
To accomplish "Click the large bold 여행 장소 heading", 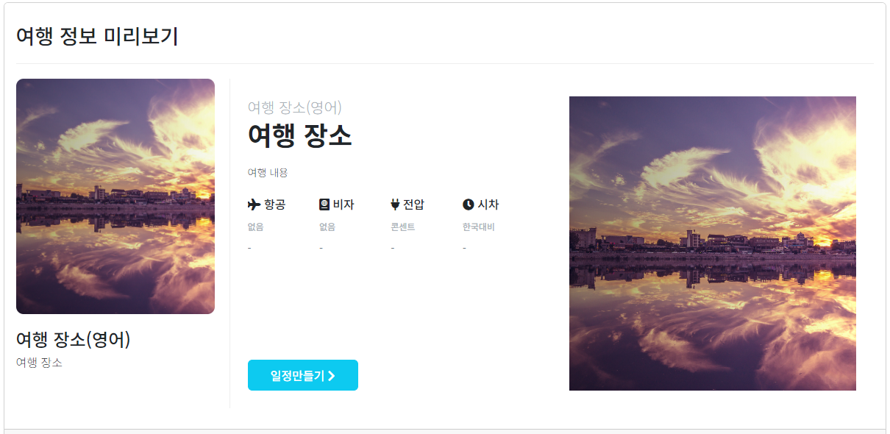I will (300, 136).
